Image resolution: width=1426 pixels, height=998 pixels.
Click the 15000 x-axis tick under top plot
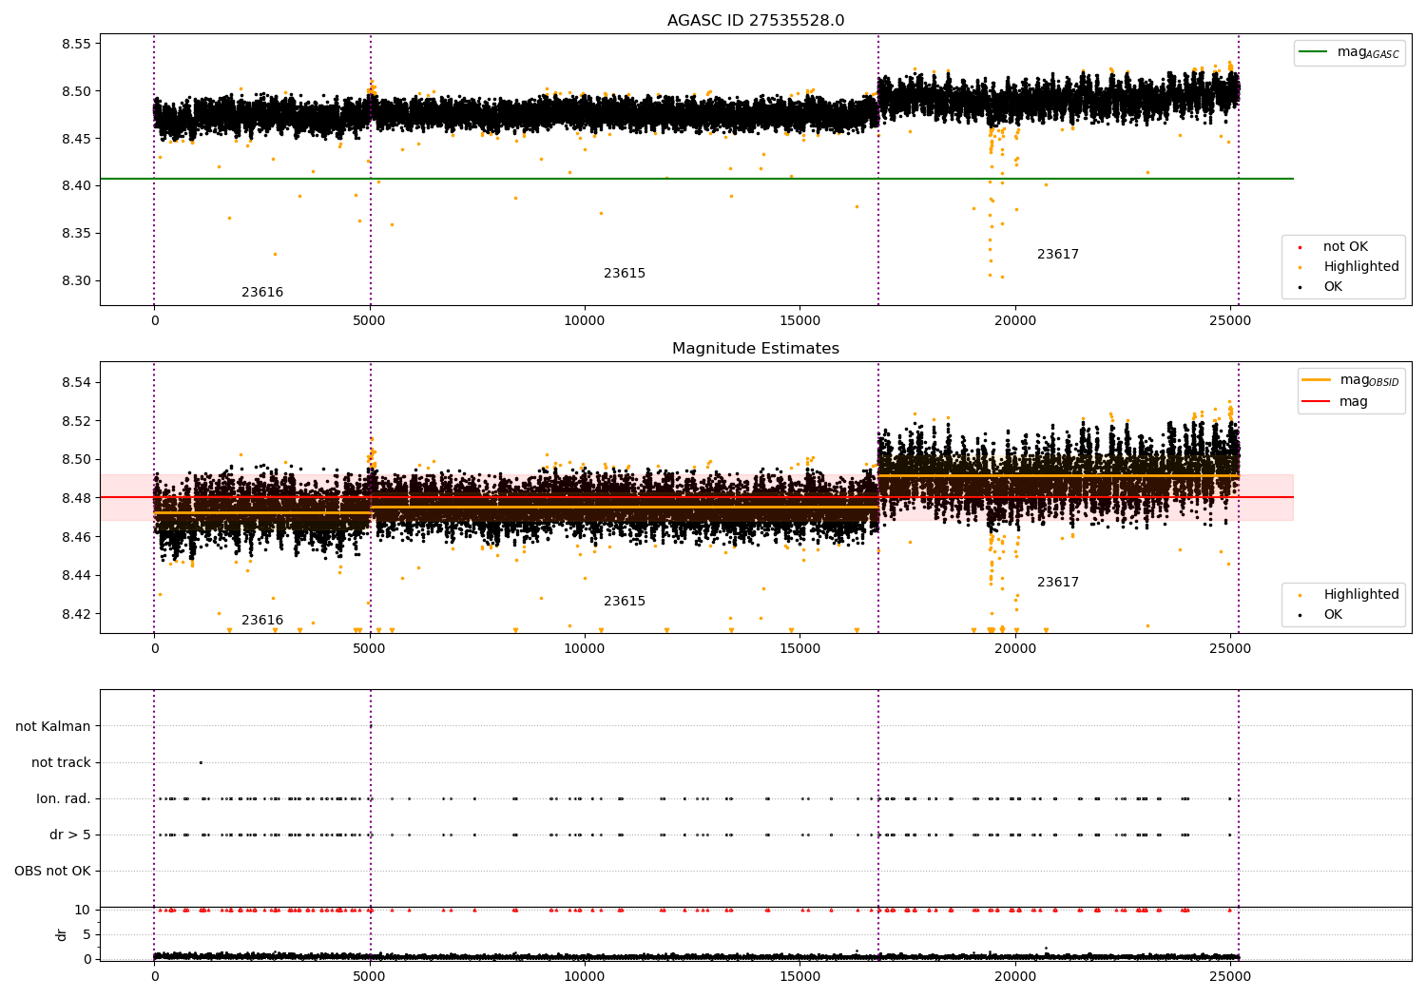(x=800, y=321)
